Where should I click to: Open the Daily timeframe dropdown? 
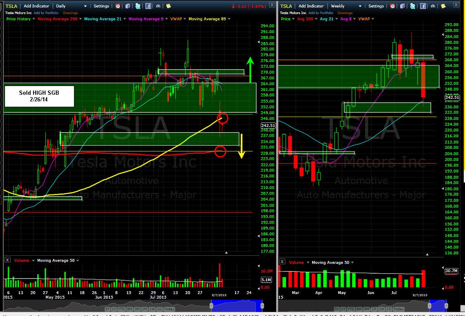tap(71, 6)
